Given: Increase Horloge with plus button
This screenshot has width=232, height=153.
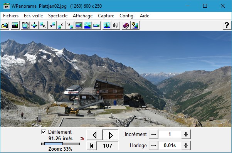Looking at the screenshot, I should (186, 146).
